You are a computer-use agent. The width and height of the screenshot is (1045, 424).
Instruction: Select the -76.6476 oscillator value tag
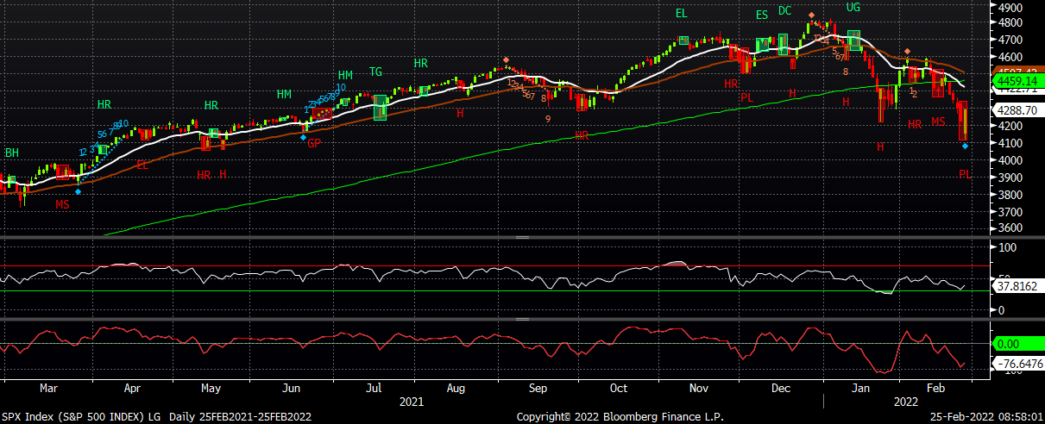(1018, 364)
